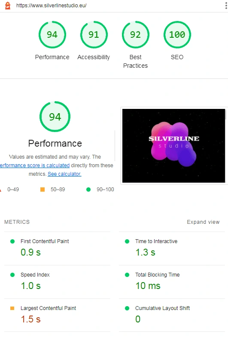Open the 'See calculator.' link

pos(64,174)
